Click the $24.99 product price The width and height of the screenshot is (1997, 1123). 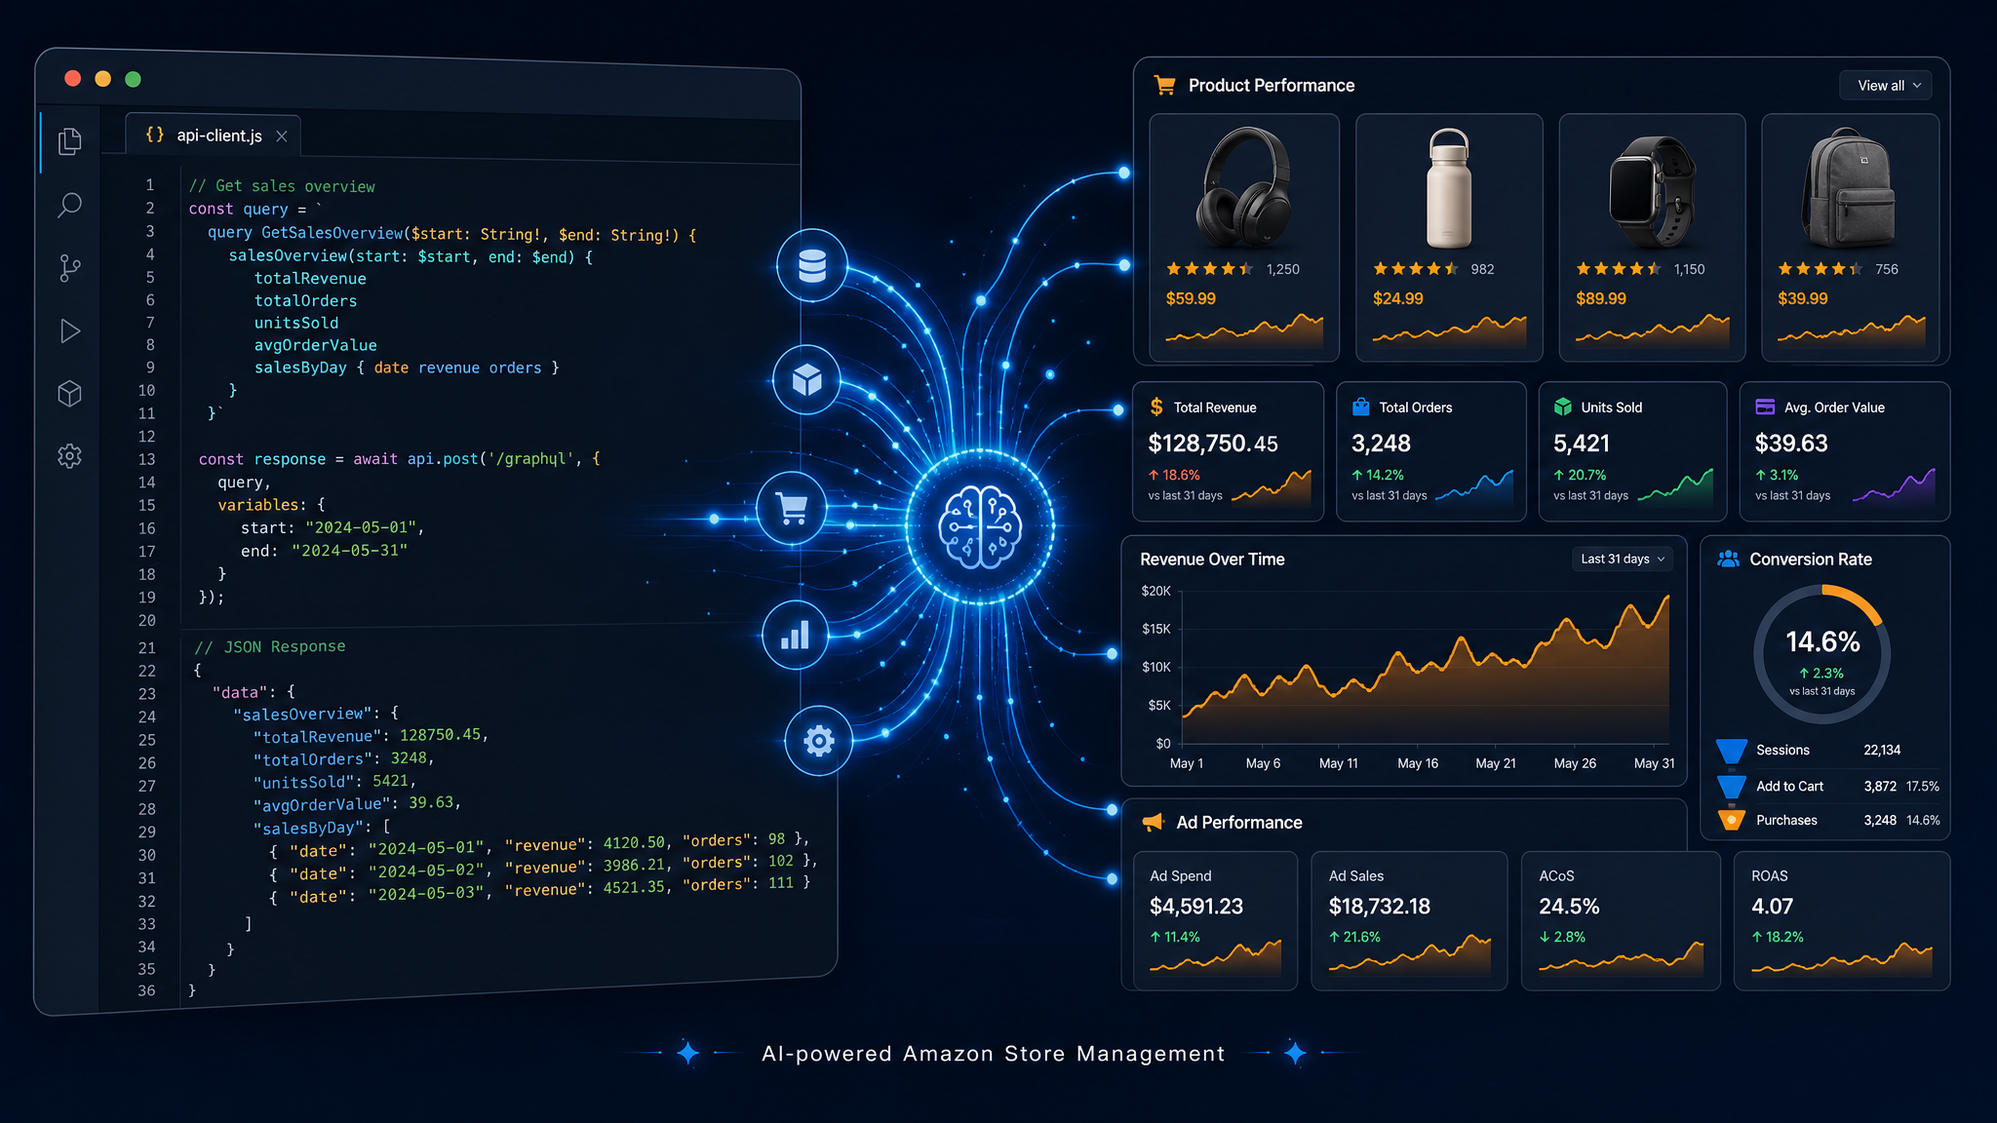pos(1398,298)
